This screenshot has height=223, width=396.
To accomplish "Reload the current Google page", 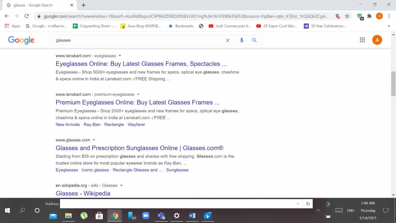I will tap(27, 16).
